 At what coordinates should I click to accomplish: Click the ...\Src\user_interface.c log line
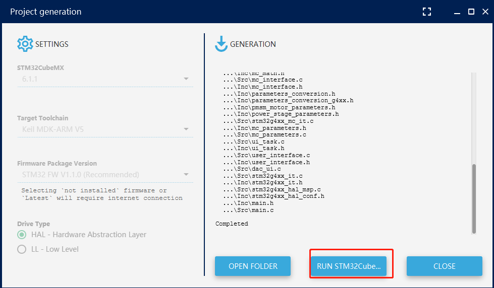point(266,155)
